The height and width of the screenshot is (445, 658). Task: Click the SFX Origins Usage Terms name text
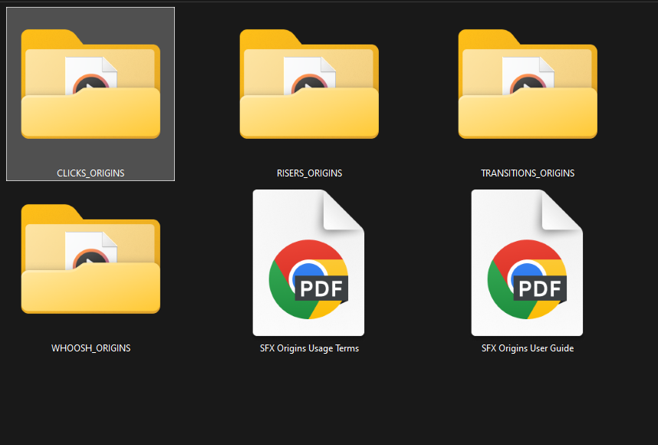pos(309,348)
